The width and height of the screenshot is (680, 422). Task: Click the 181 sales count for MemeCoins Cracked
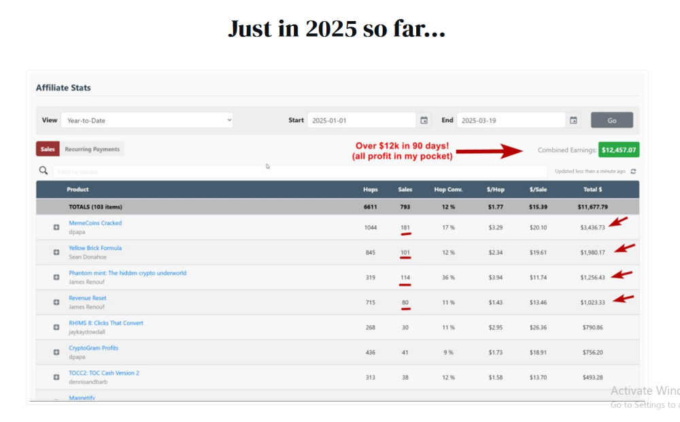(x=405, y=227)
